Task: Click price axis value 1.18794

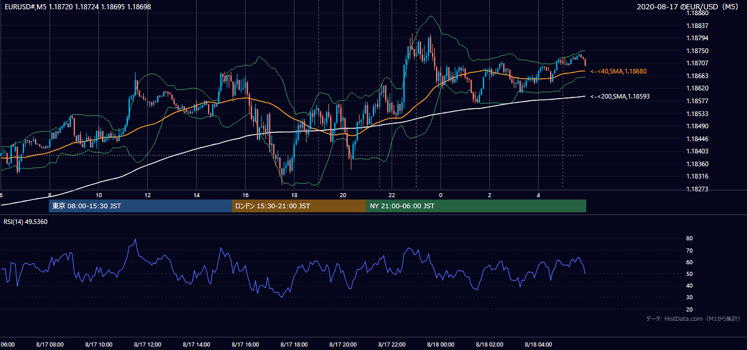Action: [x=698, y=38]
